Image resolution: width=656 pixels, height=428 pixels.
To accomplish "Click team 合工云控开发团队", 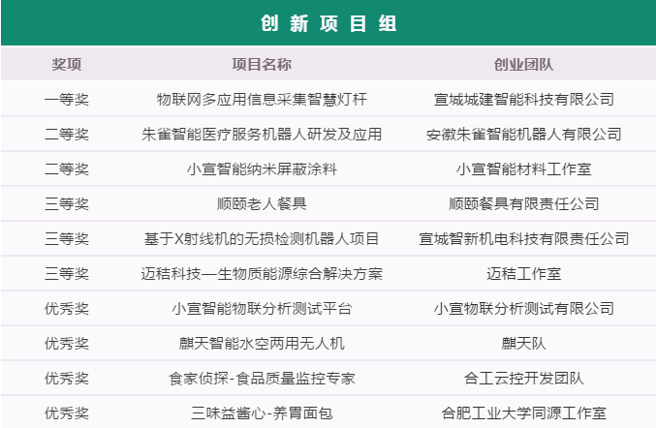I will coord(524,379).
